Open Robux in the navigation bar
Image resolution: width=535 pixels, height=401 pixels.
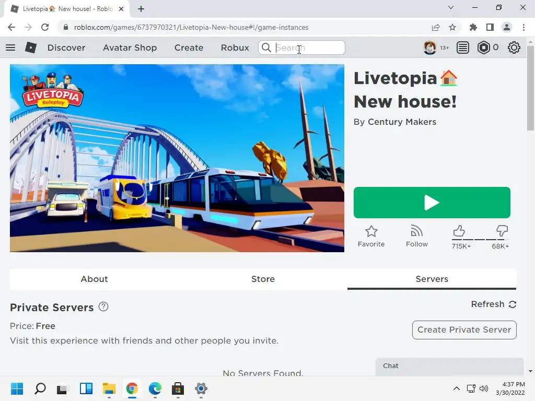235,48
